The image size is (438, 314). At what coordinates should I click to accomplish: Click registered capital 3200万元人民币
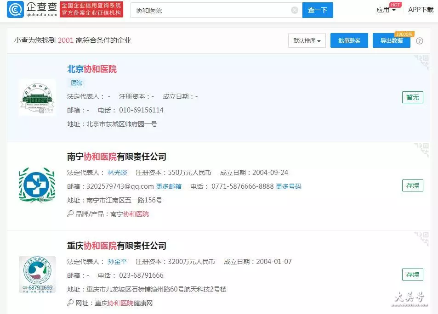coord(191,262)
